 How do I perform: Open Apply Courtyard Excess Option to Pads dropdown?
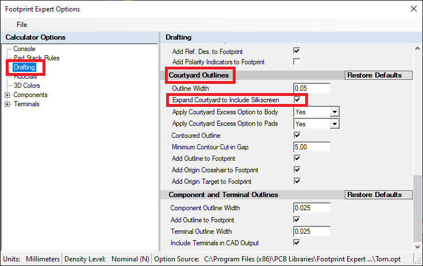pos(334,124)
